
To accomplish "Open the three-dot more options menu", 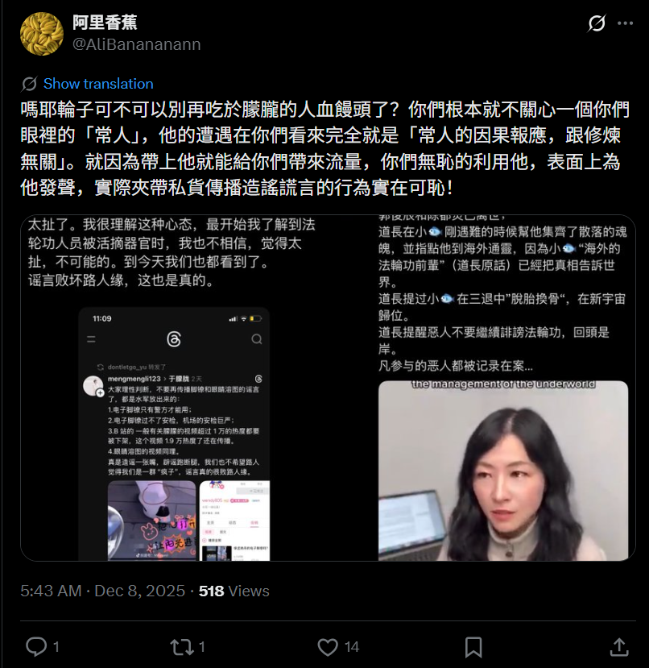I will click(625, 23).
